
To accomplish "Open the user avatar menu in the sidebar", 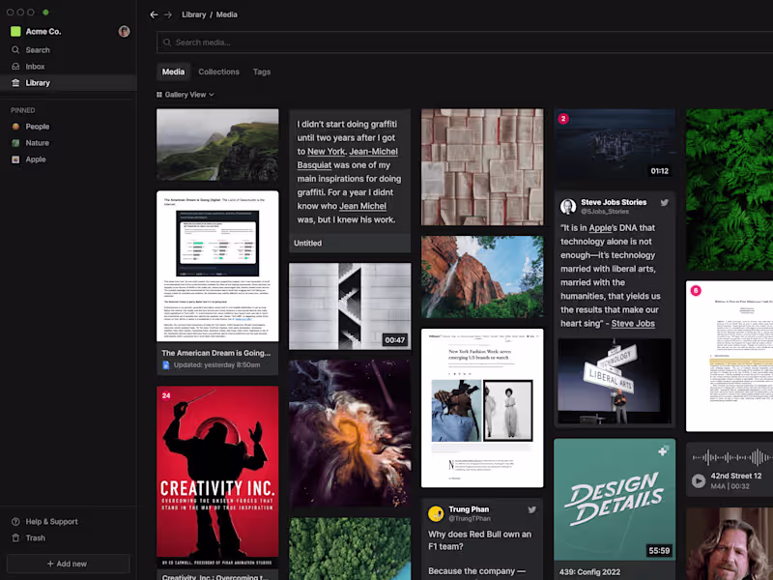I will click(124, 32).
